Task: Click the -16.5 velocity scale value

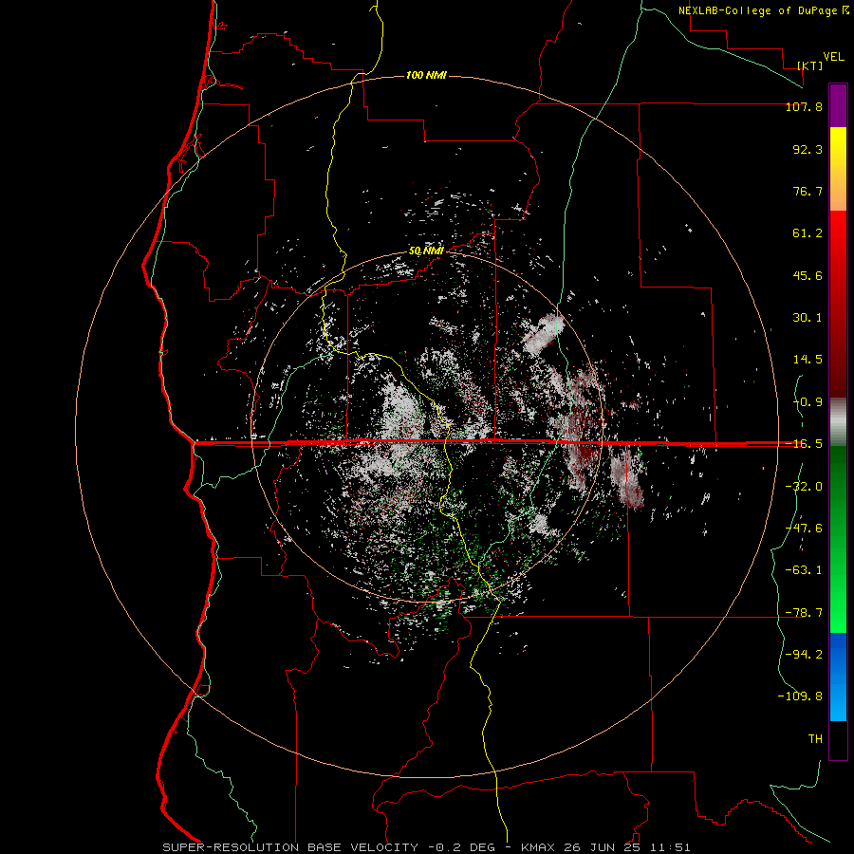Action: (804, 444)
